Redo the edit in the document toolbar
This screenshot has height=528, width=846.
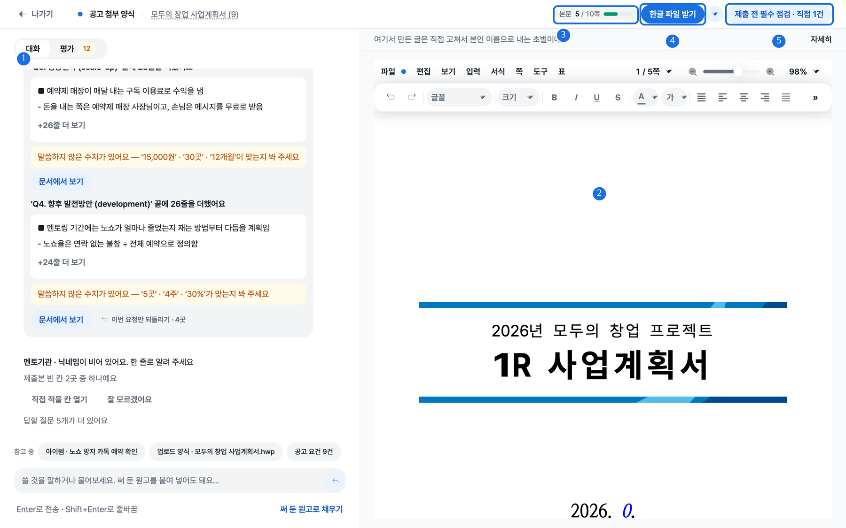pyautogui.click(x=412, y=97)
